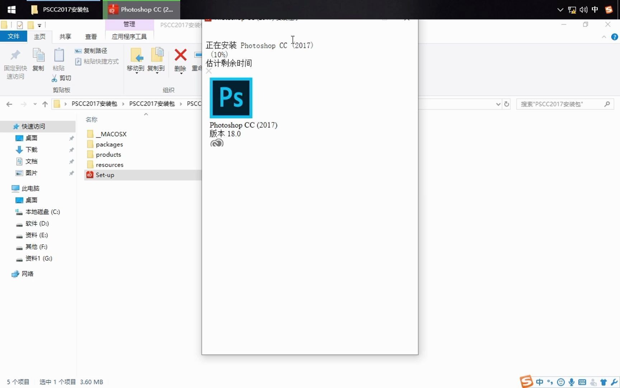The height and width of the screenshot is (388, 620).
Task: Select Photoshop CC installer taskbar button
Action: (x=141, y=9)
